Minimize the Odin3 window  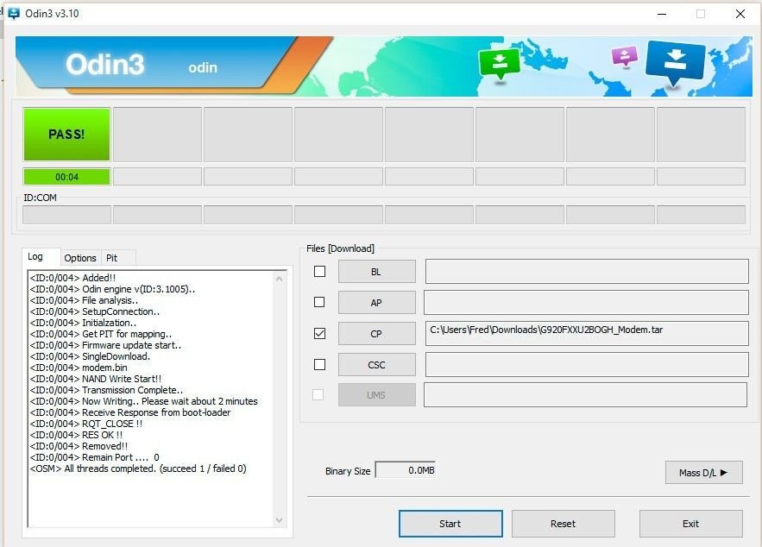(661, 14)
